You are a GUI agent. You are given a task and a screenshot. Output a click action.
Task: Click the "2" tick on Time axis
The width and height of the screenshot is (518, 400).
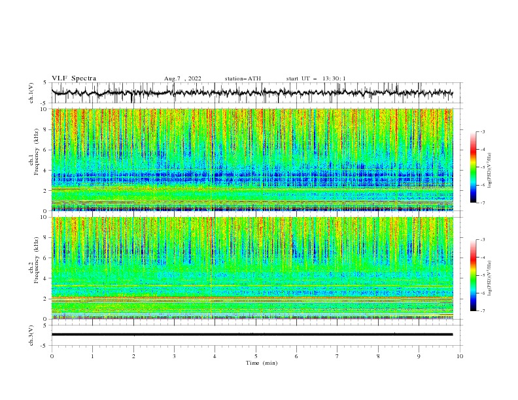click(133, 356)
